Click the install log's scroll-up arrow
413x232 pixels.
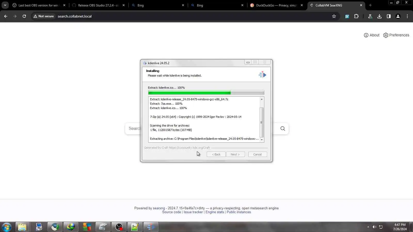pyautogui.click(x=262, y=99)
